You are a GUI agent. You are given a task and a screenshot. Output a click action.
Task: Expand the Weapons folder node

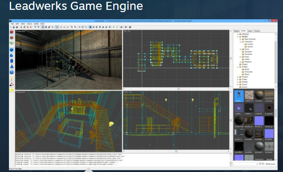point(240,62)
